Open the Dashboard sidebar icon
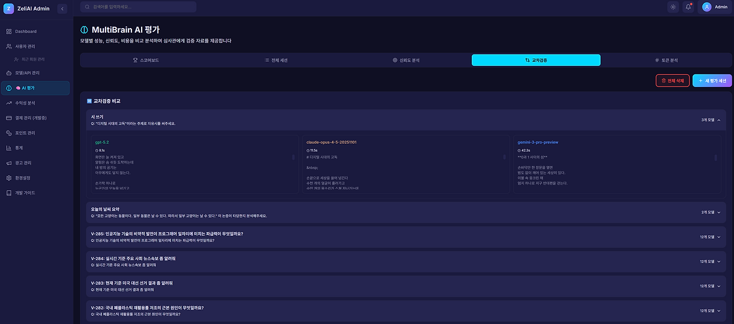Viewport: 734px width, 324px height. point(9,31)
